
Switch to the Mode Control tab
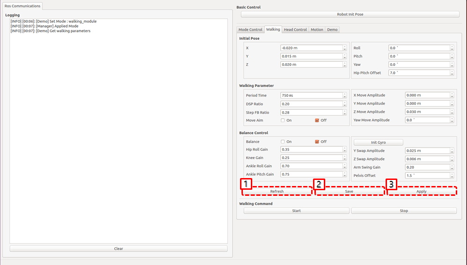[250, 29]
